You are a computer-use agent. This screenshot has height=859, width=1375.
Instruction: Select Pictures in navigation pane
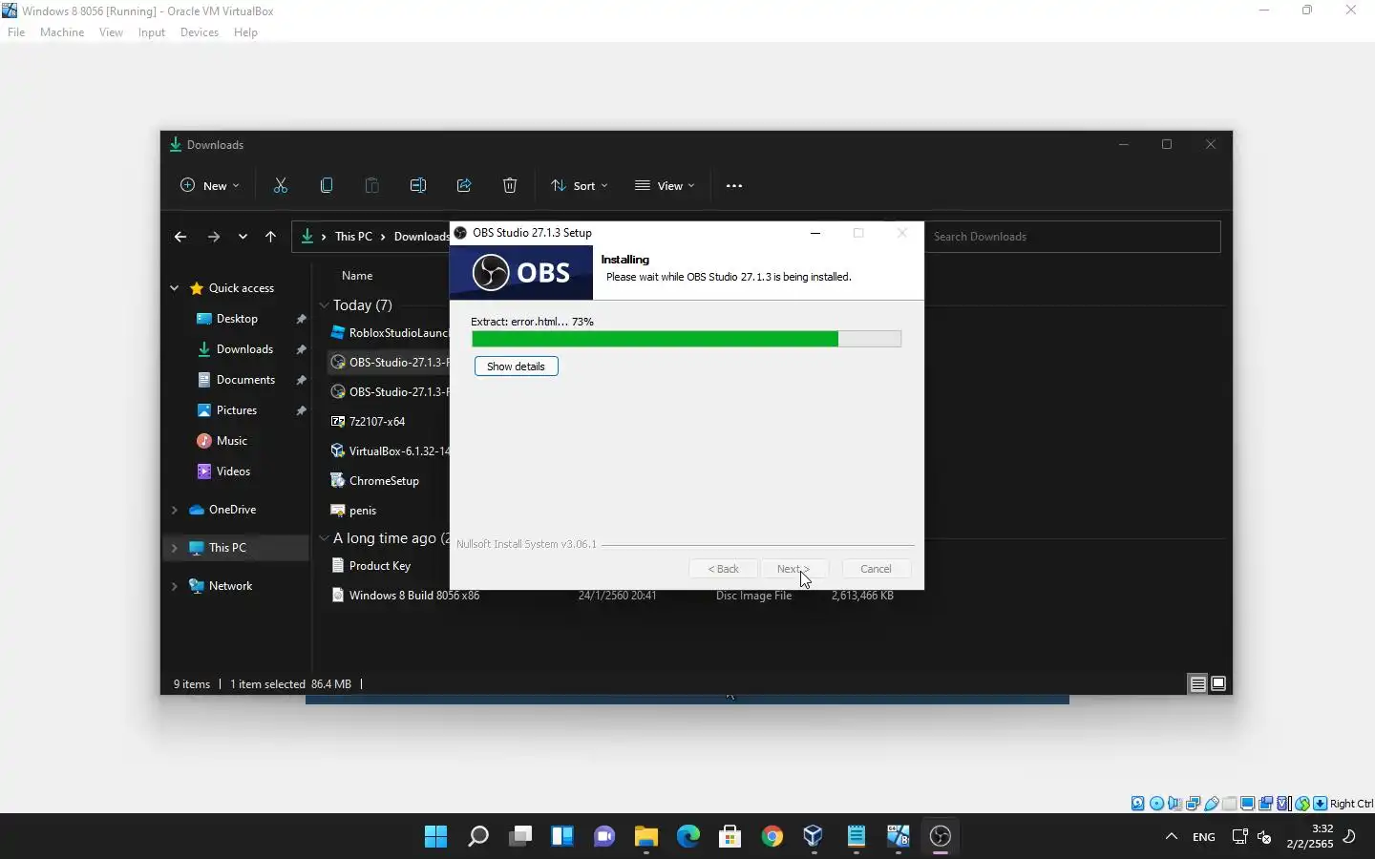click(236, 410)
